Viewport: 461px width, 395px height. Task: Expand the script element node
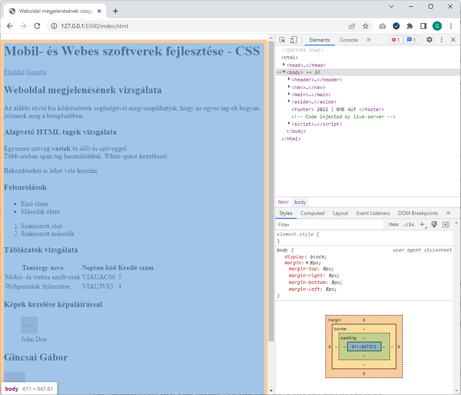coord(289,123)
